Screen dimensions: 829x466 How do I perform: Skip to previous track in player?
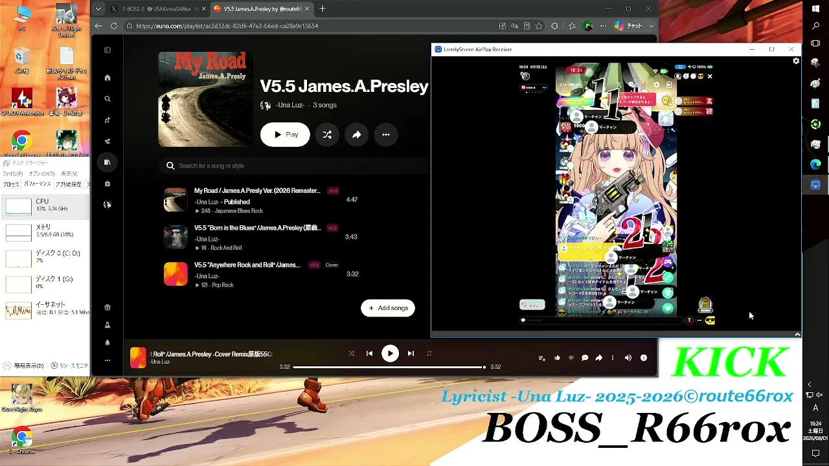click(x=369, y=353)
